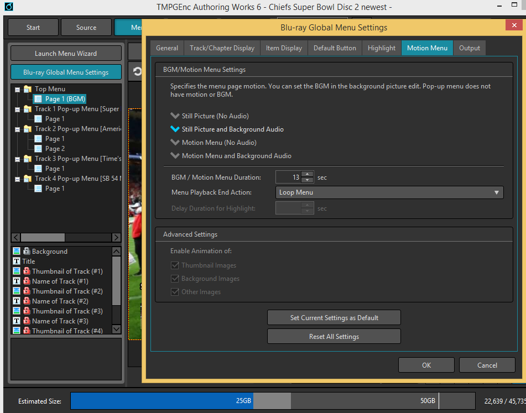Click Set Current Settings as Default

coord(334,317)
